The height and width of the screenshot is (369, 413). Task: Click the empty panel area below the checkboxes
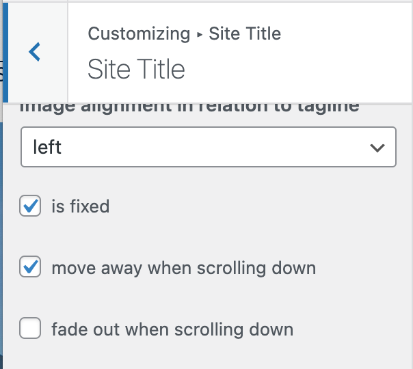pos(205,357)
